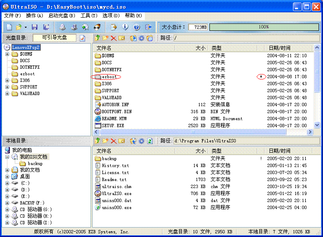Click the disc info icon after the gear
323x237 pixels.
[150, 38]
